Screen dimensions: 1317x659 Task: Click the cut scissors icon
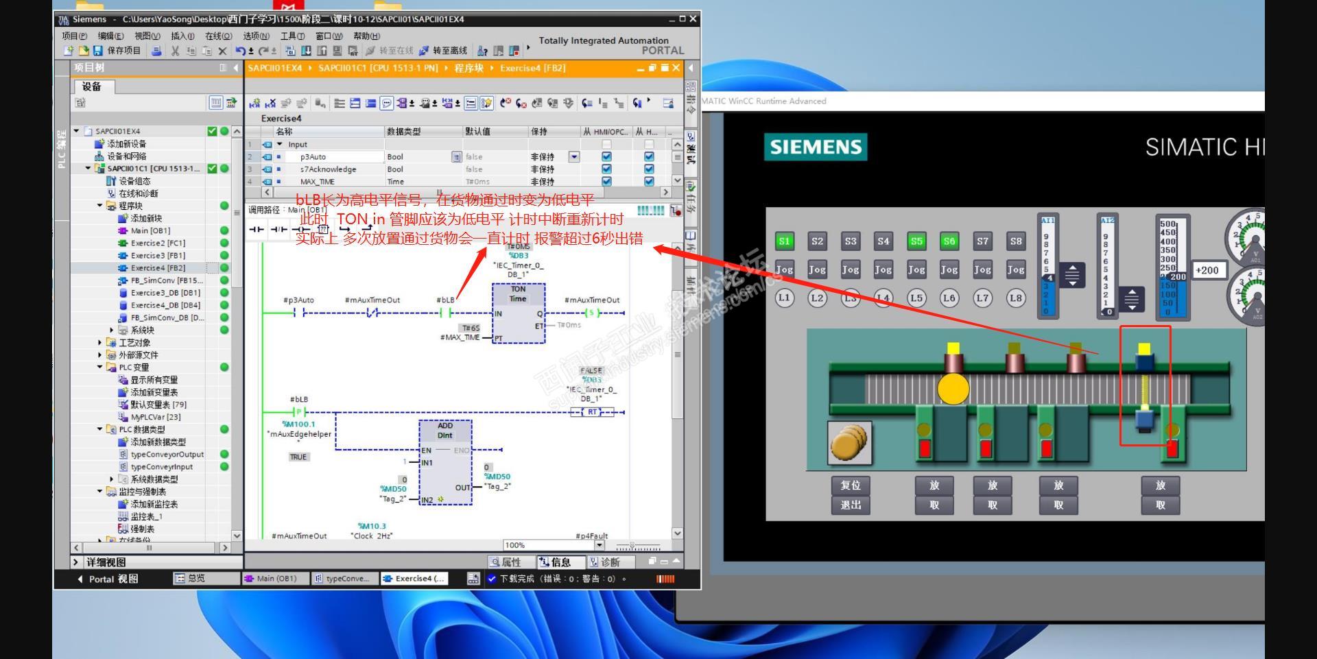pos(175,51)
